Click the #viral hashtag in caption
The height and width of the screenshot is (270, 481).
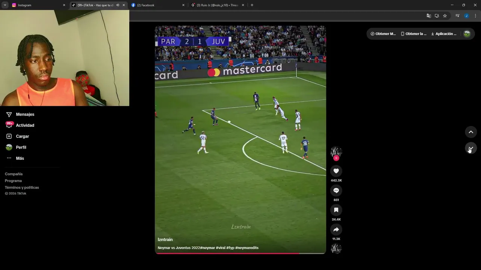[221, 248]
